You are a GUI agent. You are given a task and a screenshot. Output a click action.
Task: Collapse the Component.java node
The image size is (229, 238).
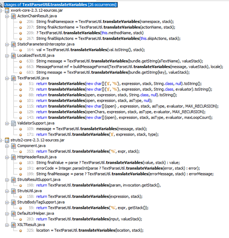[7, 146]
